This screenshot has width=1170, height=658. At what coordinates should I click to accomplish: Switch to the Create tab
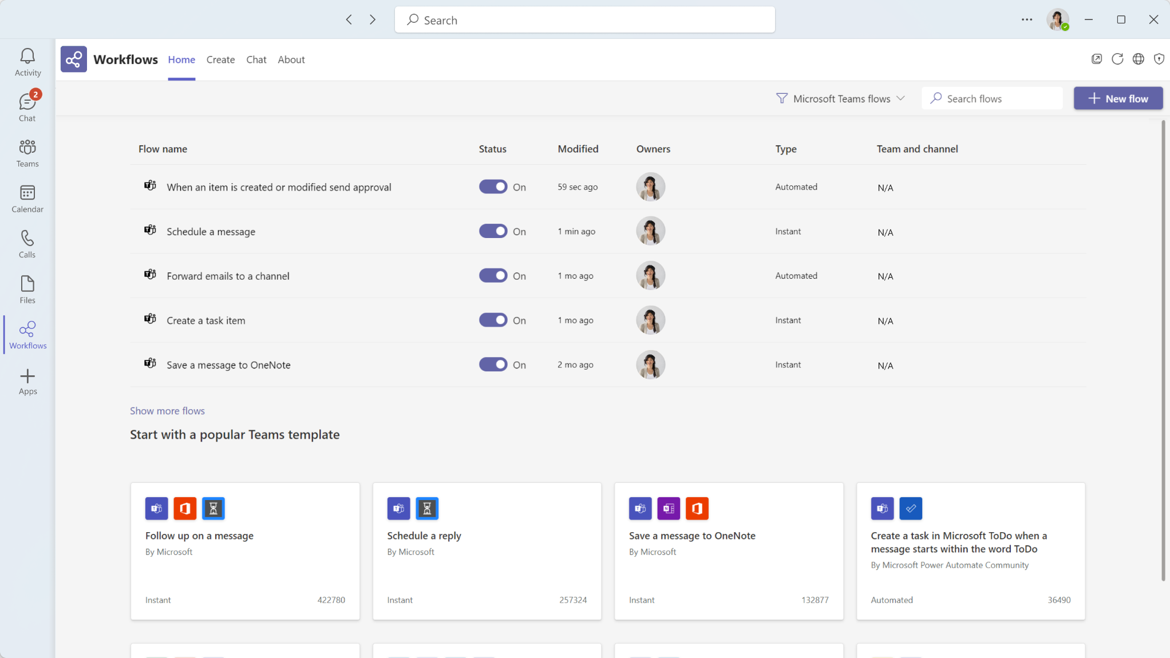[x=220, y=60]
